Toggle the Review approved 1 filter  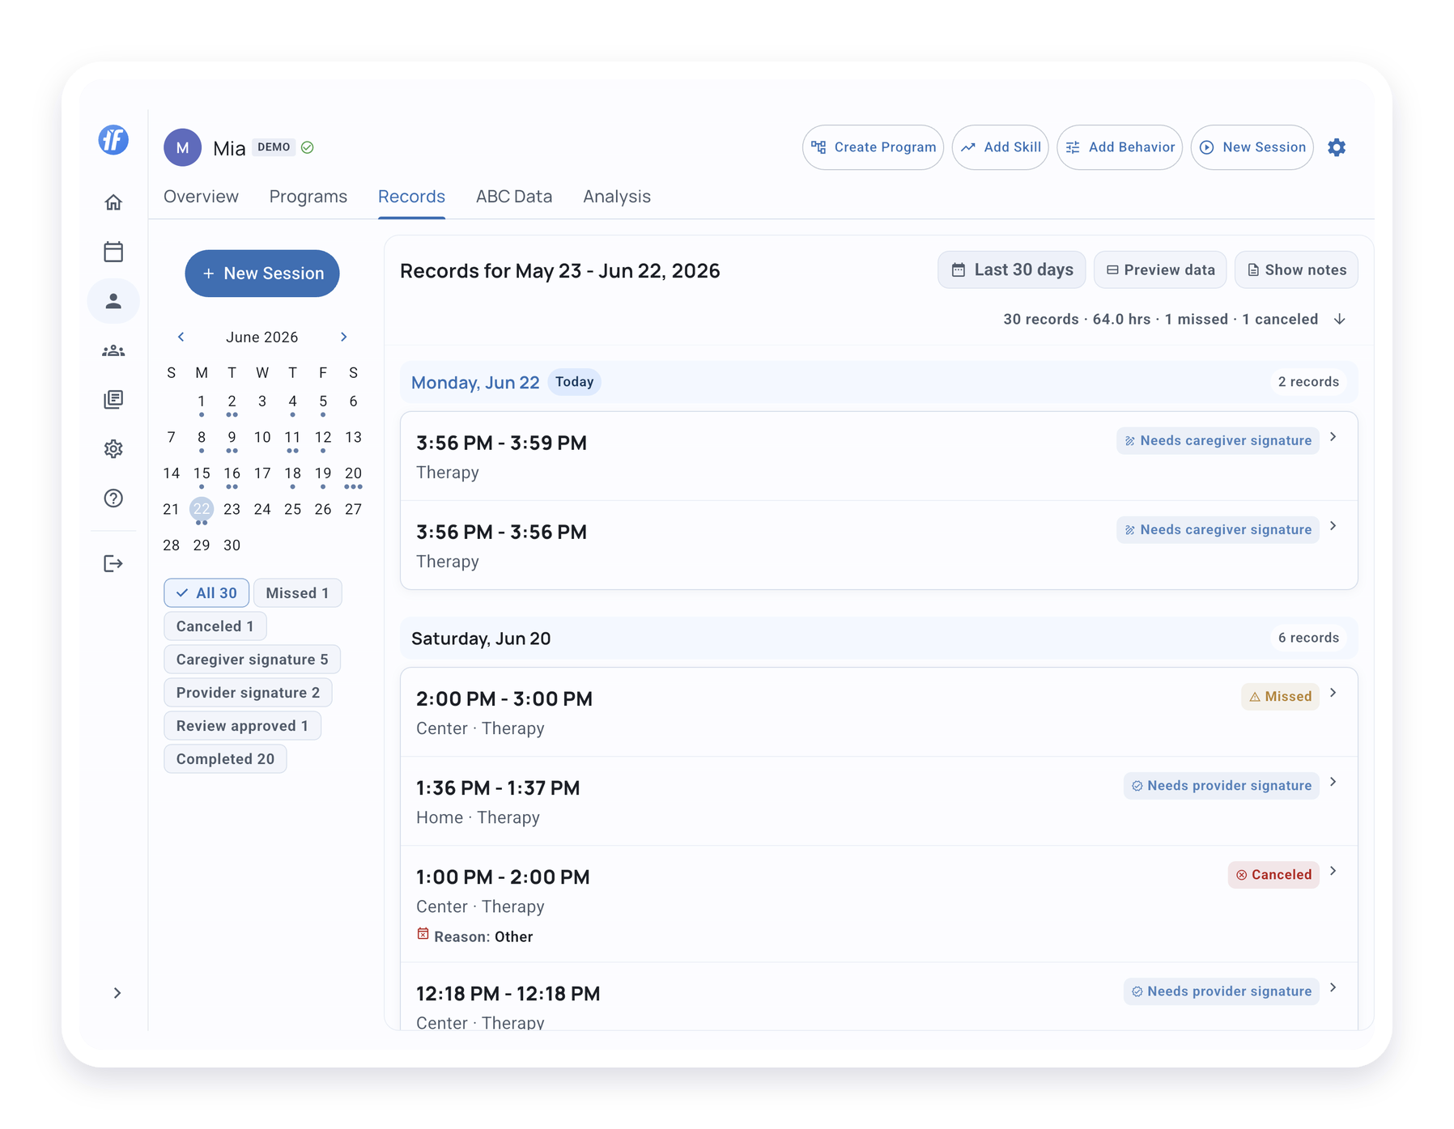242,726
